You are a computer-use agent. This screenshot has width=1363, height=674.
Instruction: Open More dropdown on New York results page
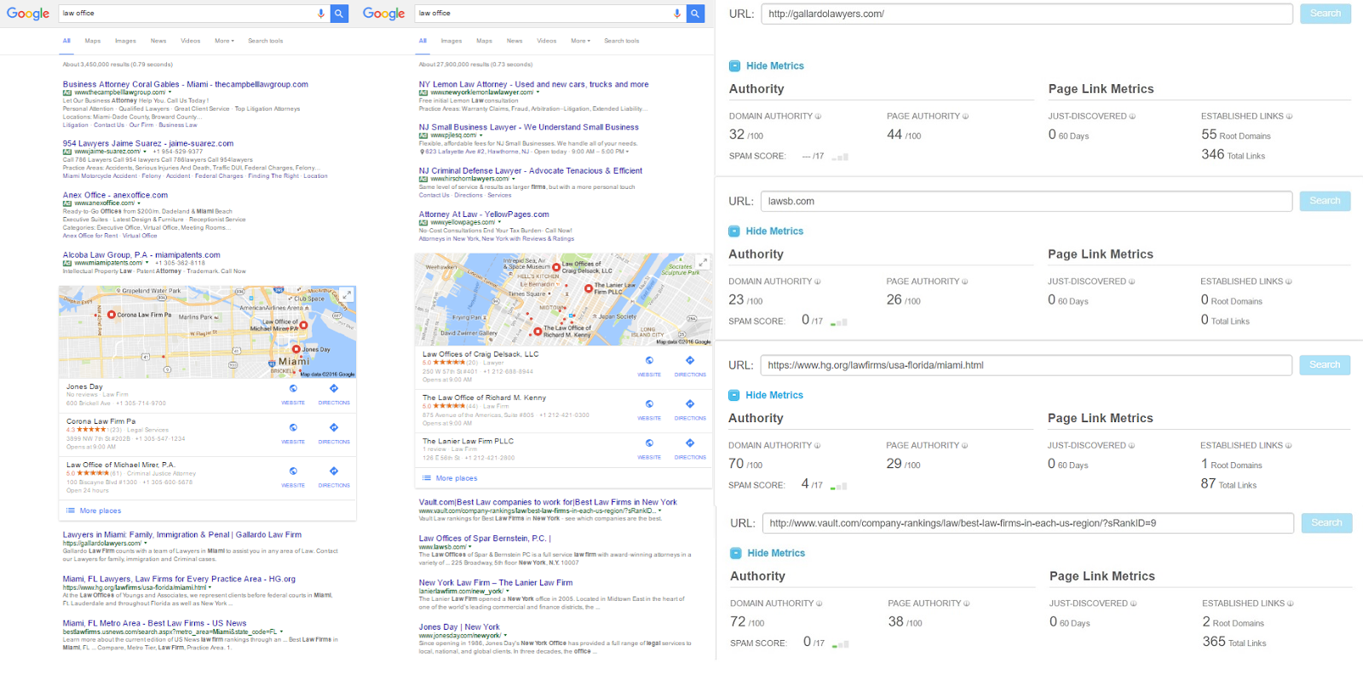(x=580, y=41)
